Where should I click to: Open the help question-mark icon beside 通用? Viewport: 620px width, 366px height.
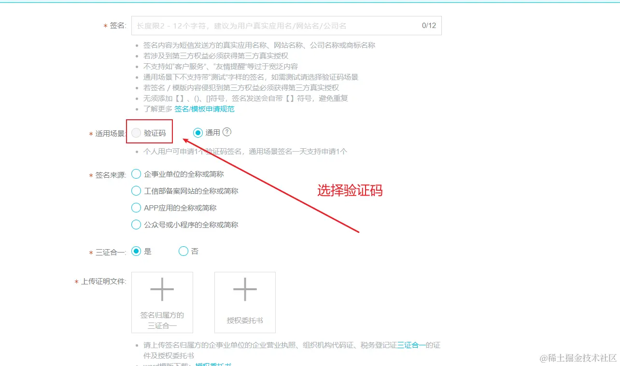pos(227,132)
